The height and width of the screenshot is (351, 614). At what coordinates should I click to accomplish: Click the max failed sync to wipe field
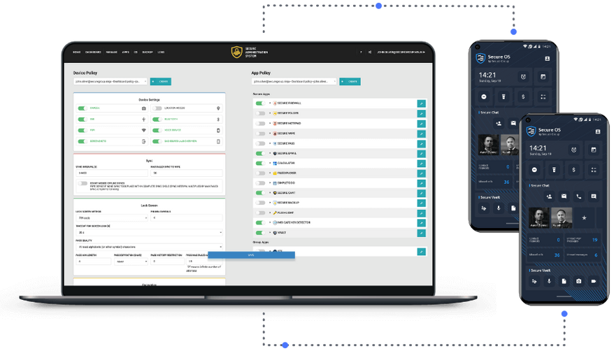187,173
